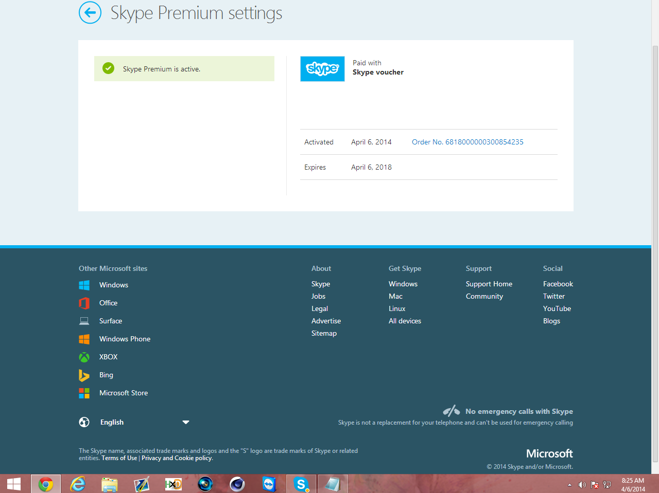Viewport: 659px width, 493px height.
Task: Click the globe icon beside English
Action: coord(84,422)
